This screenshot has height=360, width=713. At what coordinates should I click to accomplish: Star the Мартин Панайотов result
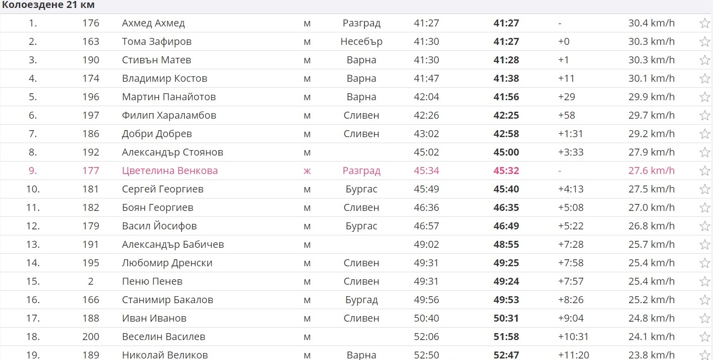pyautogui.click(x=704, y=97)
